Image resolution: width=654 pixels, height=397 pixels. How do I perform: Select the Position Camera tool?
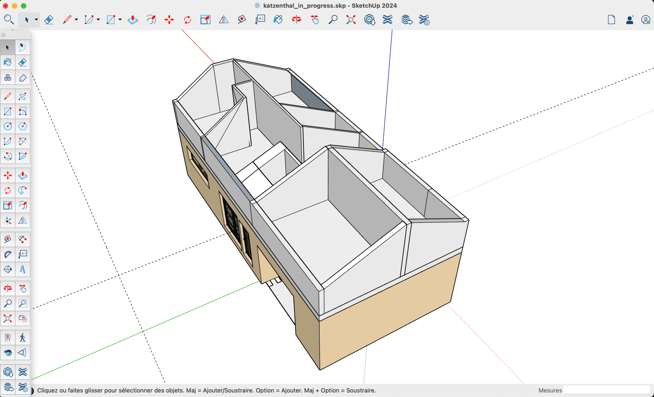(8, 337)
